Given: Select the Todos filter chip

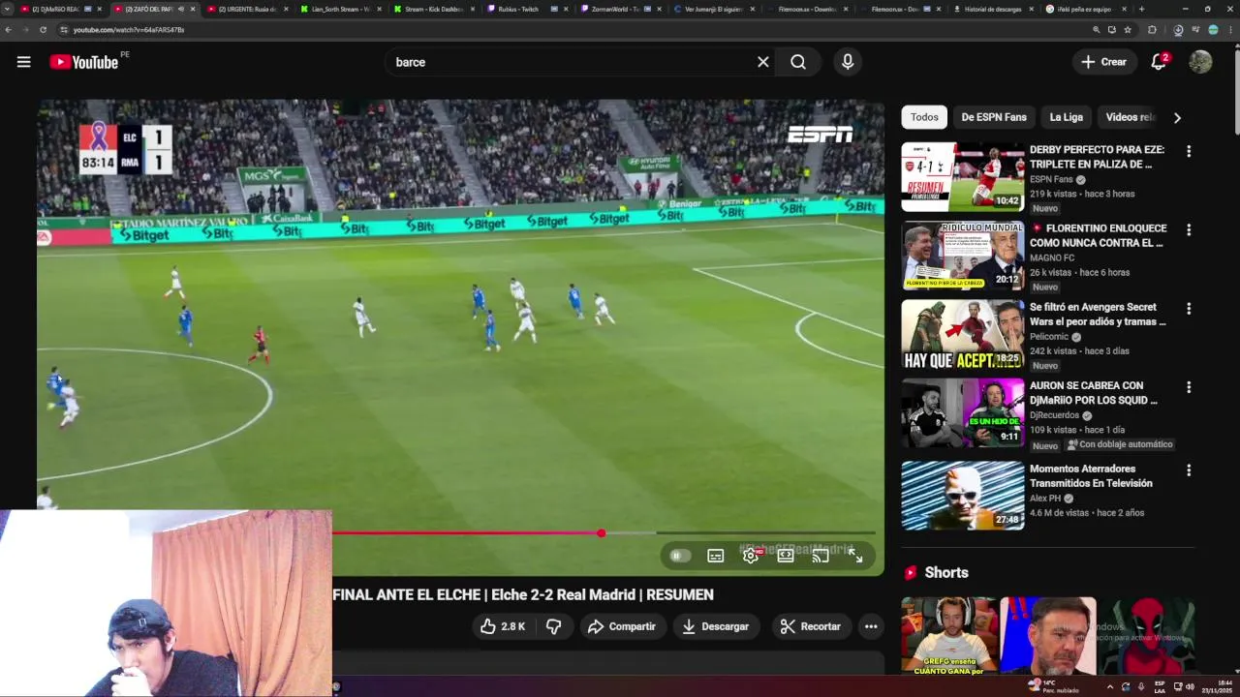Looking at the screenshot, I should [924, 117].
